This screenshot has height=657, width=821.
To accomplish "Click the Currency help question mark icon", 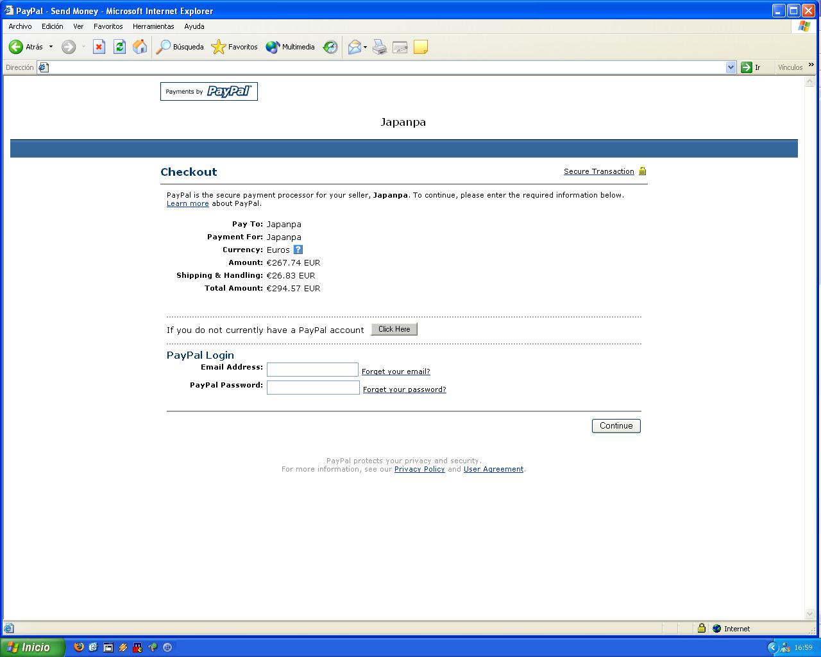I will click(298, 250).
